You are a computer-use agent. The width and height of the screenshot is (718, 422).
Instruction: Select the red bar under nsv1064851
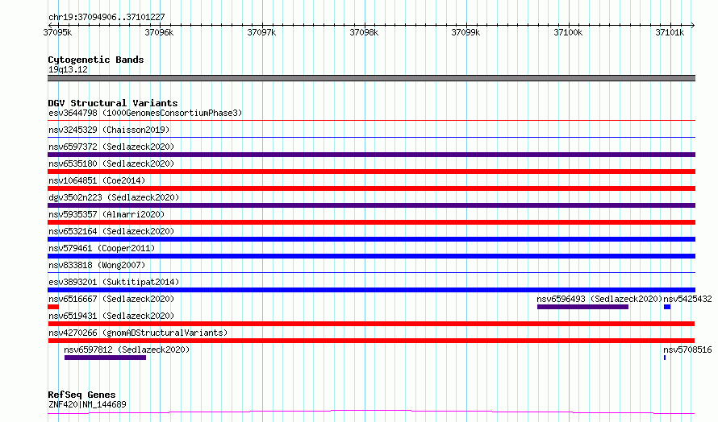pos(371,188)
